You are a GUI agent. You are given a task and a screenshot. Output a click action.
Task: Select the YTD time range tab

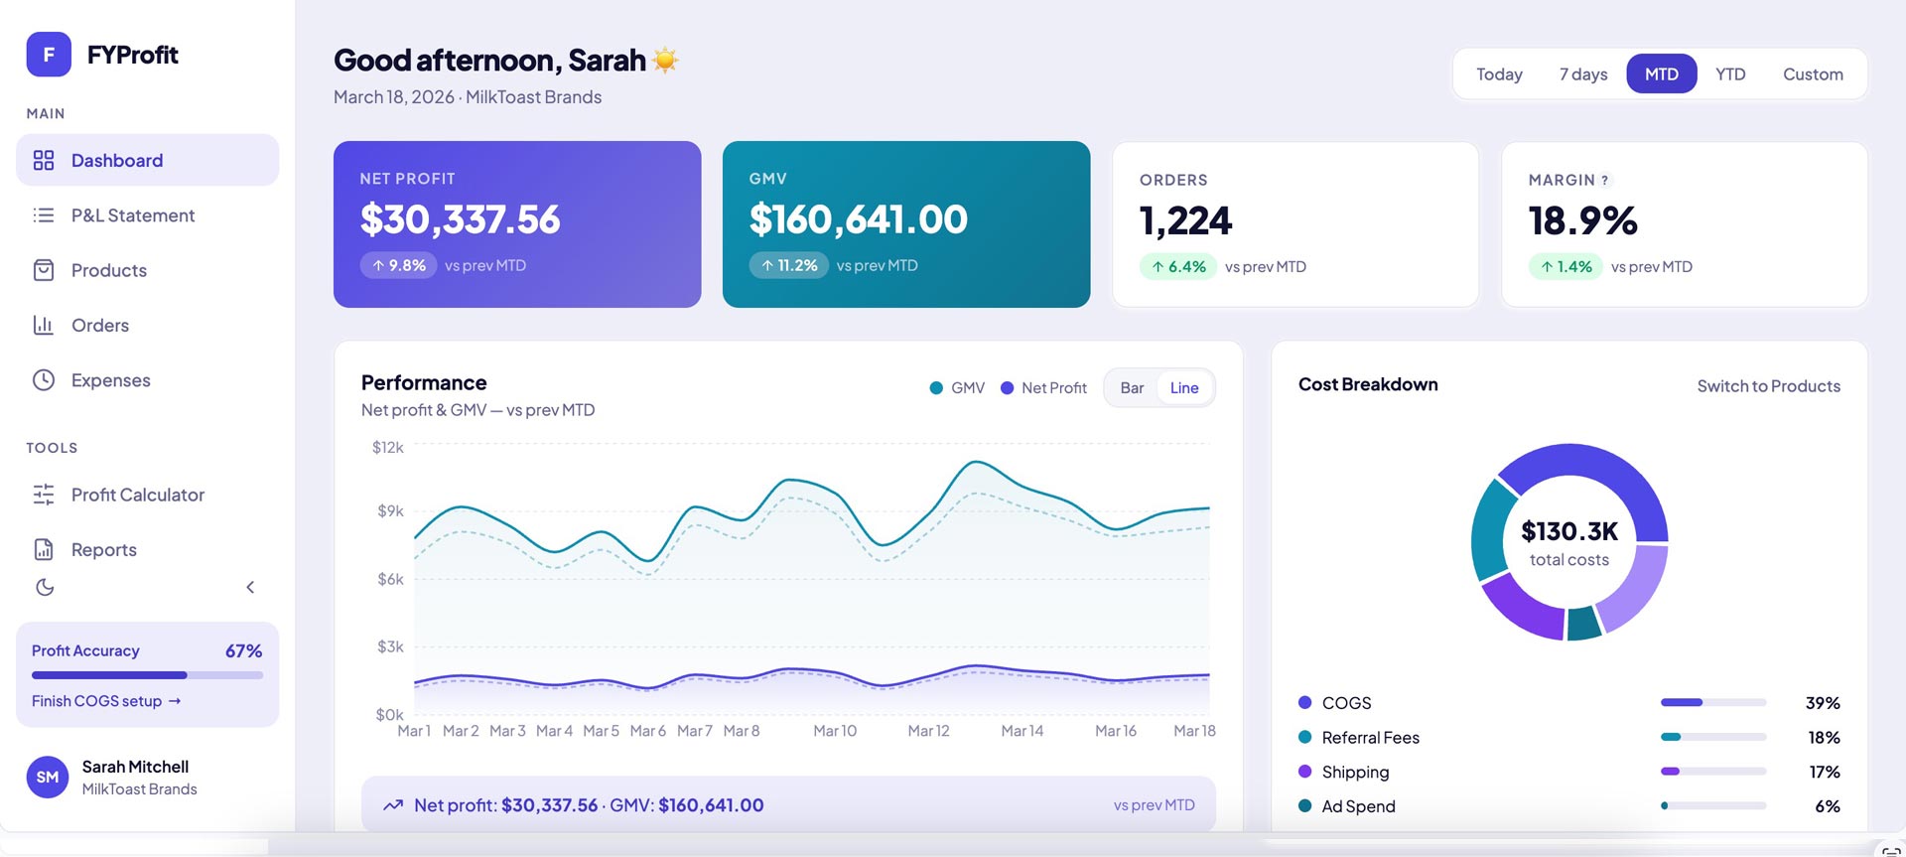1729,74
